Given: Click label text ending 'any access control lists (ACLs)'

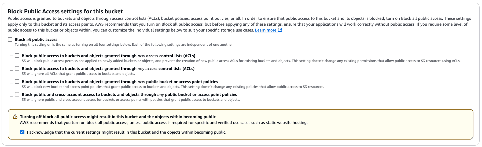Looking at the screenshot, I should point(108,69).
